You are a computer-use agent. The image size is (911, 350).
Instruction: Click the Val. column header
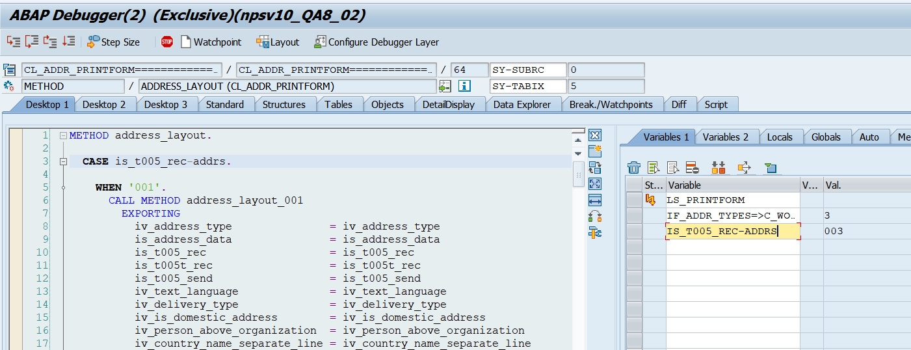[867, 185]
